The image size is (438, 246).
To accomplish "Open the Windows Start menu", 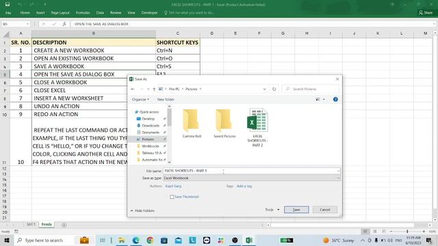I will 7,240.
